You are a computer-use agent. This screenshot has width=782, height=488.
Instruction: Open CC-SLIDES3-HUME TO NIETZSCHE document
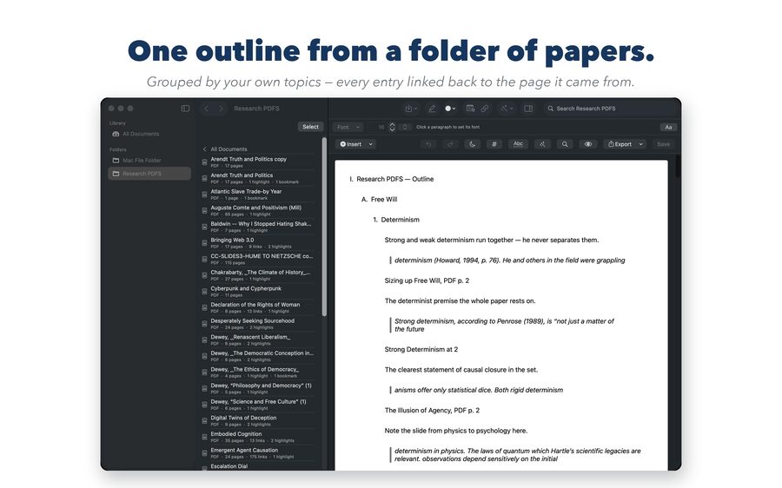tap(258, 259)
